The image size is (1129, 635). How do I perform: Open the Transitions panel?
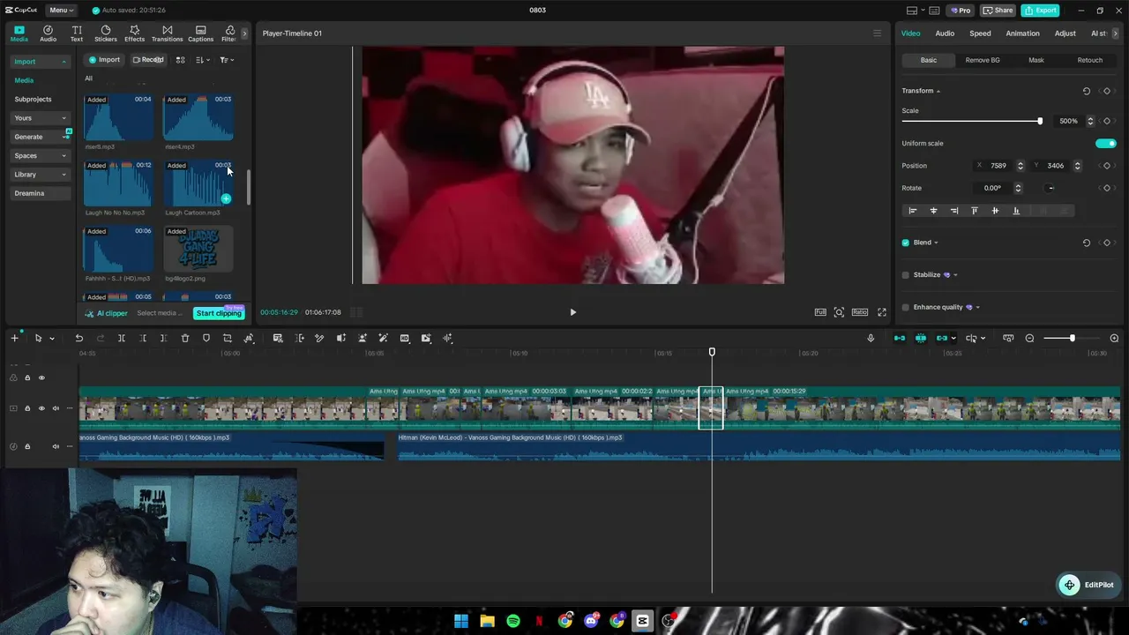click(x=167, y=34)
